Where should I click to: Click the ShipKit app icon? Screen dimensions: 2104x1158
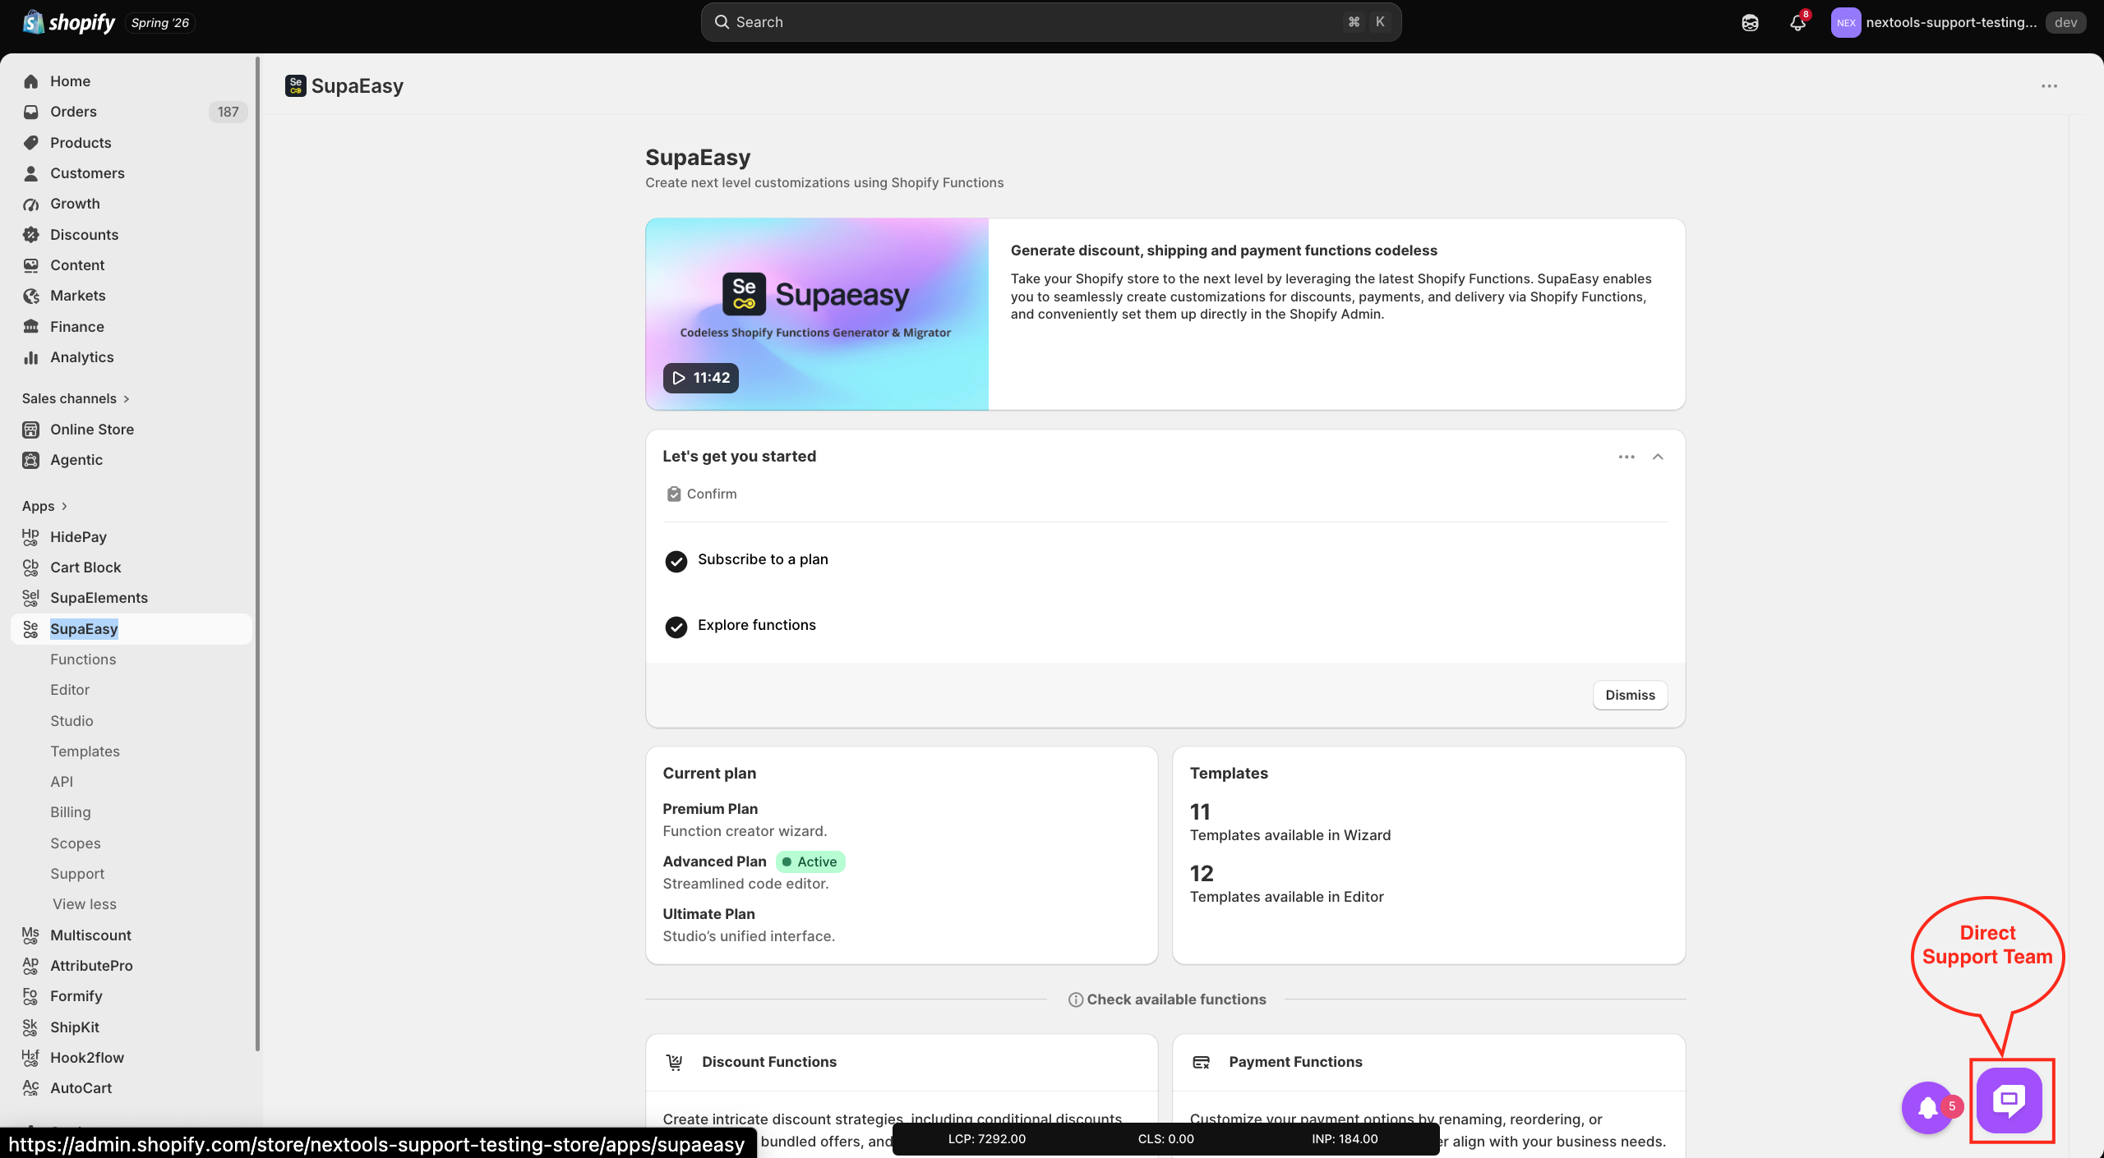tap(30, 1027)
